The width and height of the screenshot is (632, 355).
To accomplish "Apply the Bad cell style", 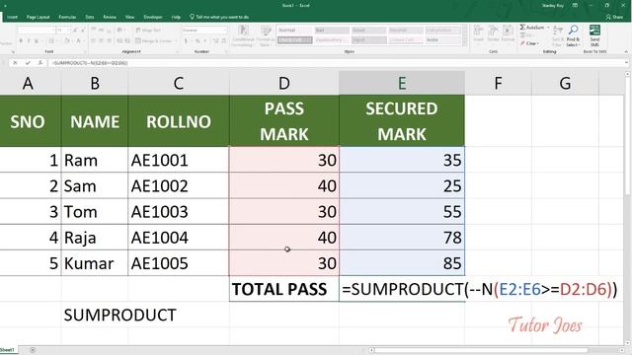I will coord(332,31).
